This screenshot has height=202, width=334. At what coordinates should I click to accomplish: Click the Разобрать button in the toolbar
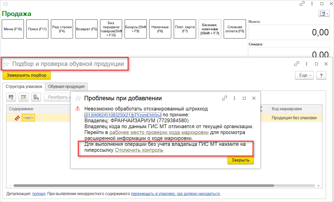coord(57,97)
